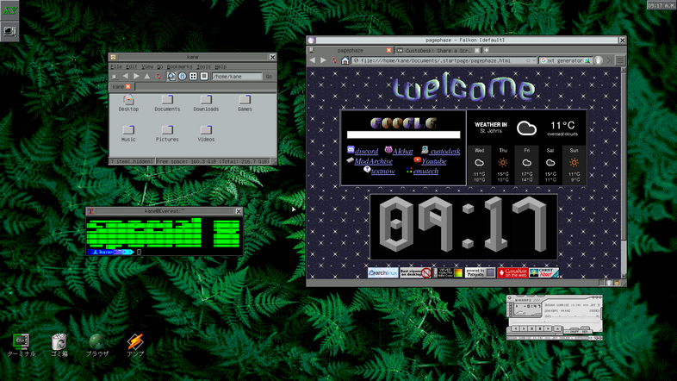Reload the folder in file manager toolbar
This screenshot has width=677, height=381.
coord(158,77)
